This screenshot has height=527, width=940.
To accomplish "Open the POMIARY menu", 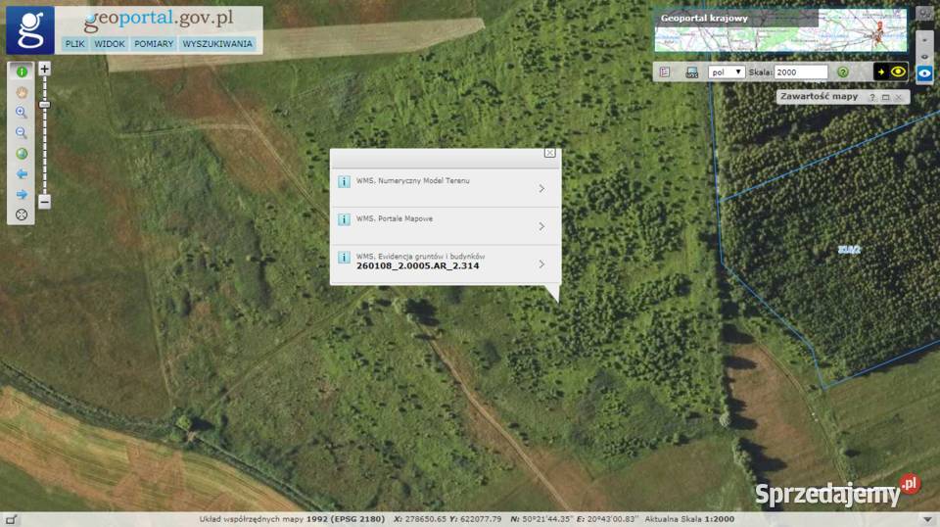I will pos(154,44).
